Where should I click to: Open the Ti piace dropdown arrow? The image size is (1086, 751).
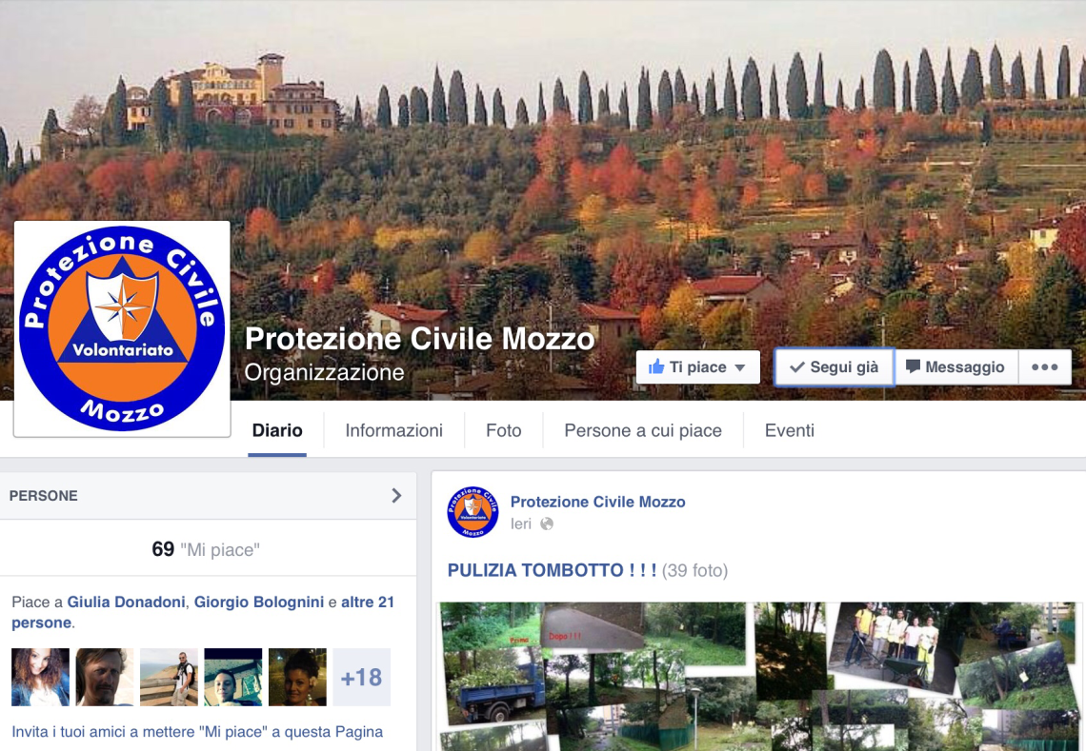(739, 367)
